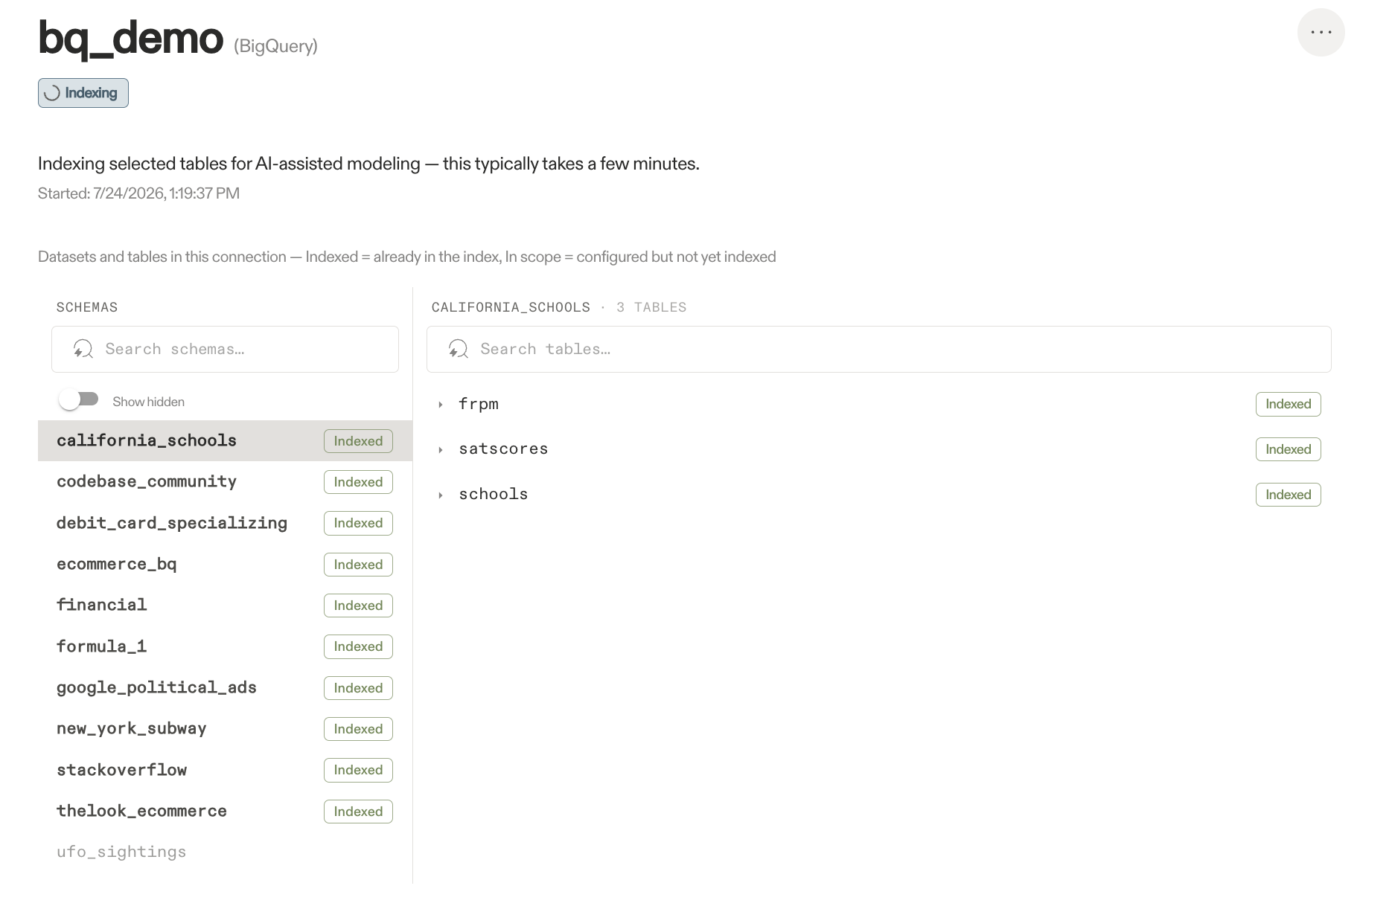Click the search icon in tables search
This screenshot has width=1392, height=909.
click(x=459, y=349)
